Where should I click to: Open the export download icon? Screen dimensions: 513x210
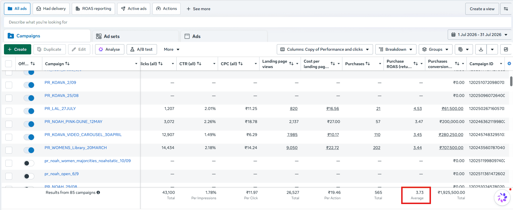click(481, 49)
